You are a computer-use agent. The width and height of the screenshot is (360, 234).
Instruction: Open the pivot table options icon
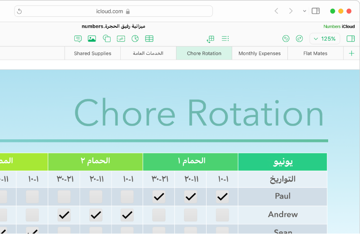click(211, 39)
